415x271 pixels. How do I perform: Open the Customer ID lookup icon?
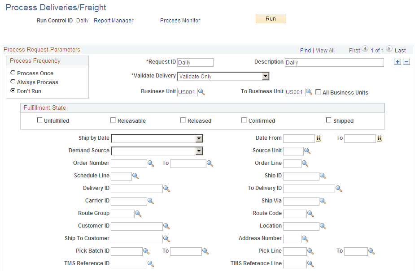[166, 226]
